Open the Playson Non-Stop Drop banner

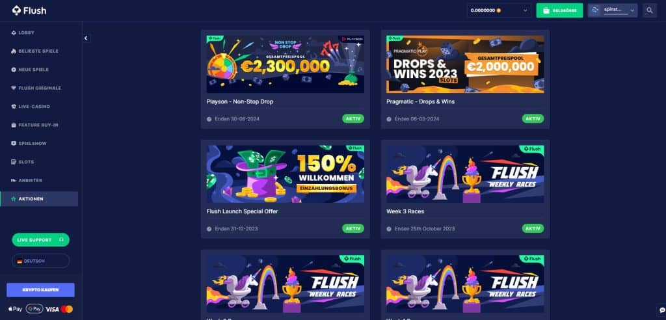click(x=286, y=64)
